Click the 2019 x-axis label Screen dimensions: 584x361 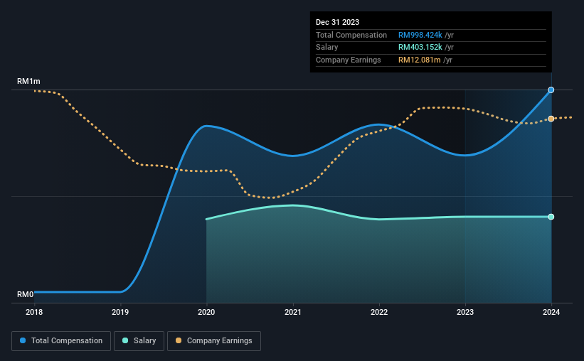click(x=120, y=312)
